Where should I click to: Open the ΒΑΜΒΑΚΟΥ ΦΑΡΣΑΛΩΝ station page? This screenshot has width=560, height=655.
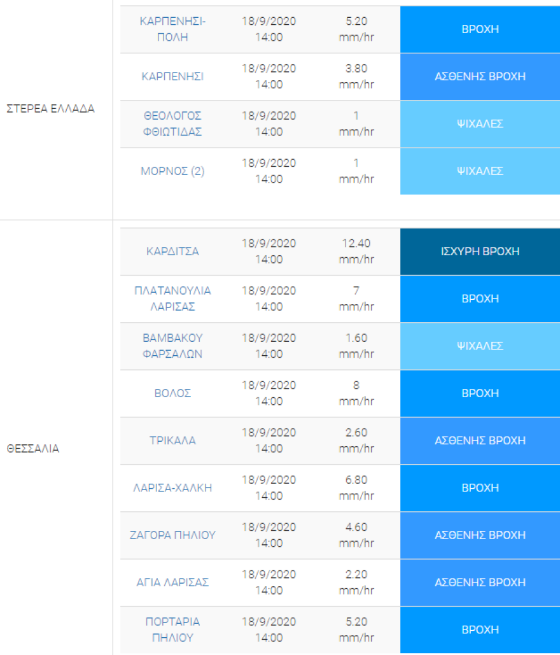point(172,346)
